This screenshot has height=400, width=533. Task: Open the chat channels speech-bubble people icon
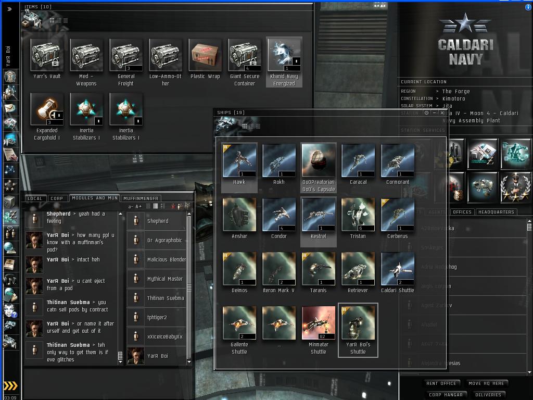[x=10, y=232]
